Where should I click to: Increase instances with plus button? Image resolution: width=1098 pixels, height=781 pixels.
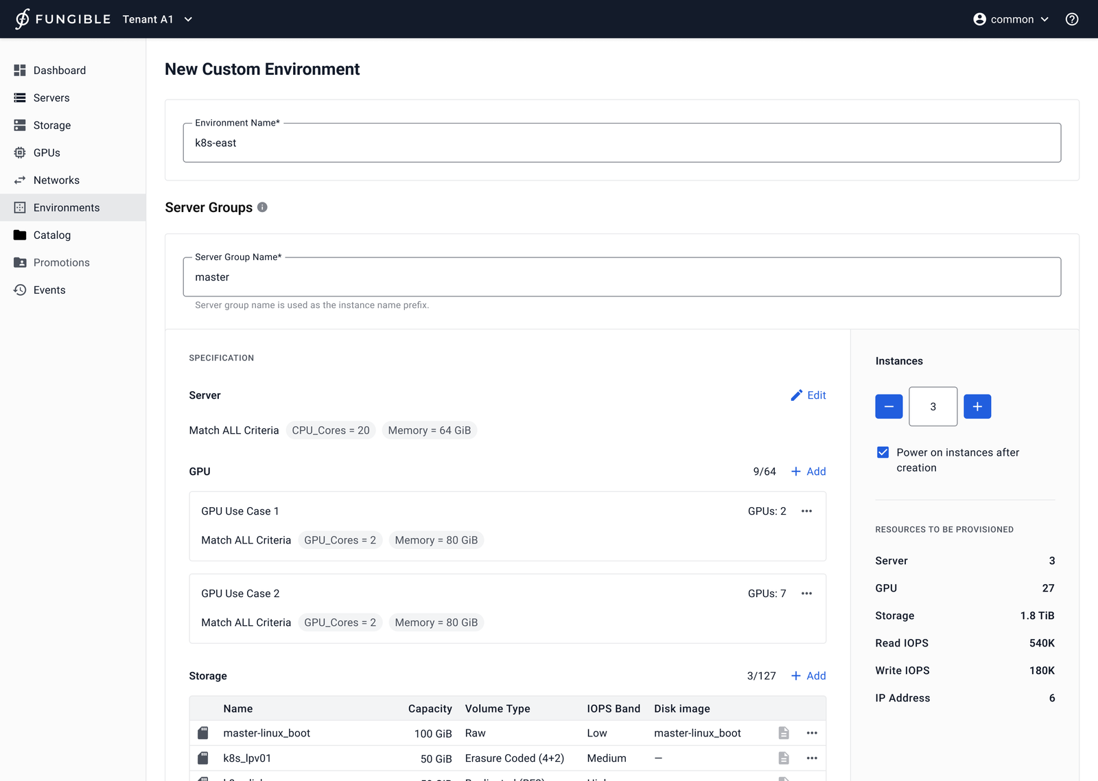click(977, 406)
